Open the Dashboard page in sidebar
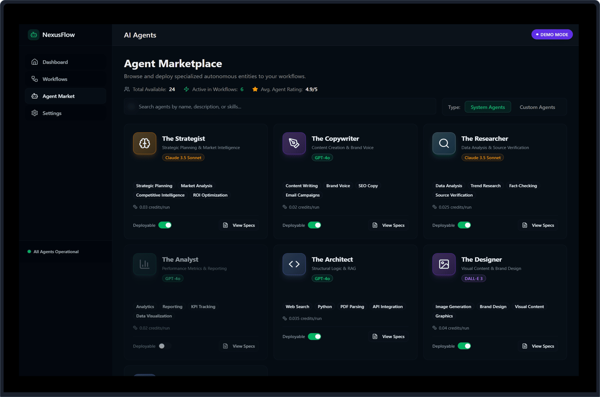 [55, 62]
